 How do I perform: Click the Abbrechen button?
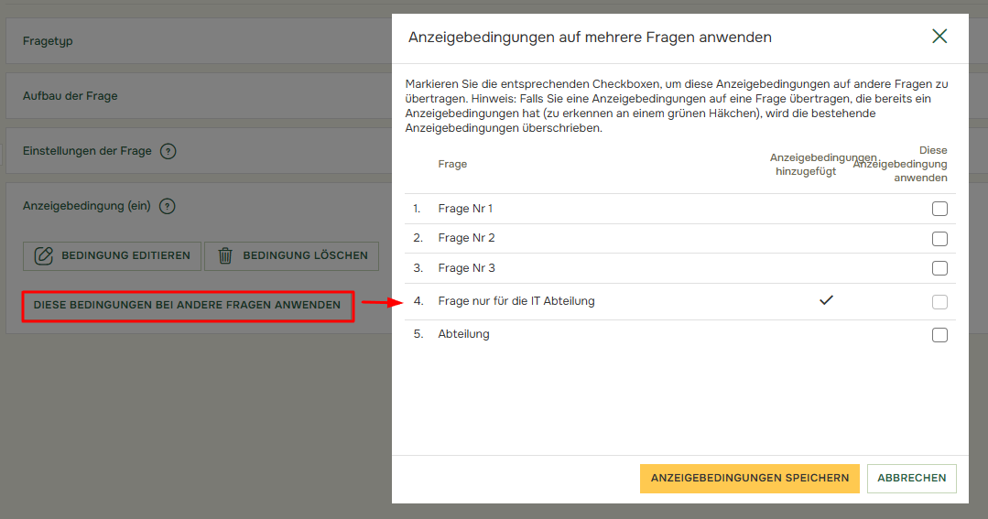911,479
